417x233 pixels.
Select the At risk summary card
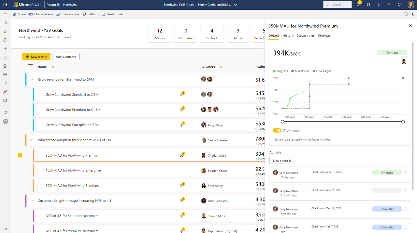[238, 33]
